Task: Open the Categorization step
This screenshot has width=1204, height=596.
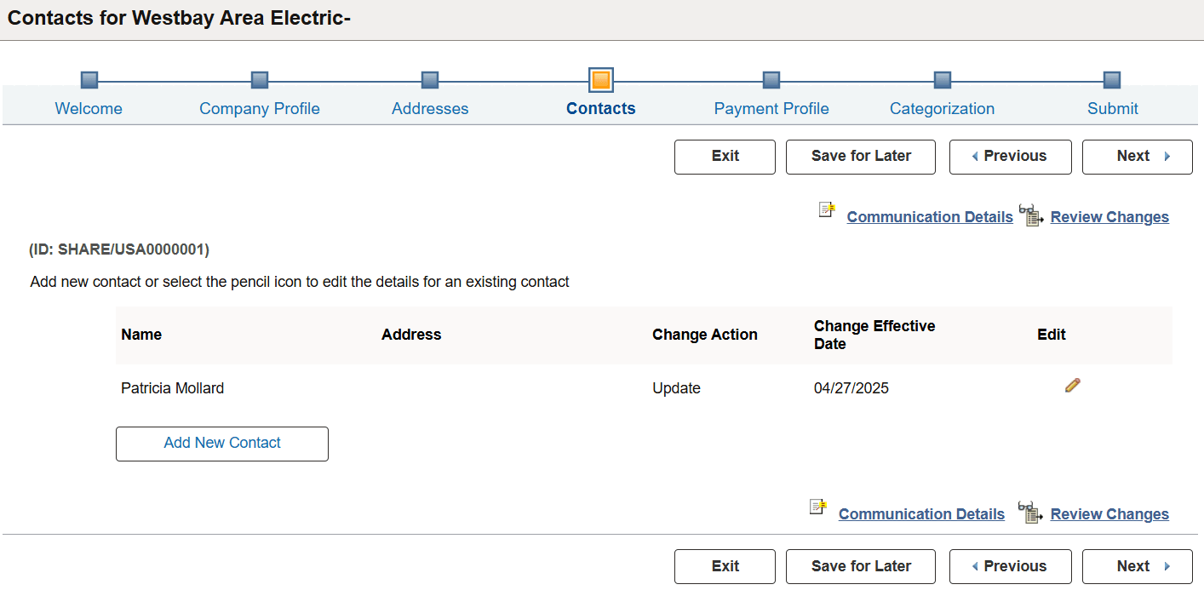Action: 942,108
